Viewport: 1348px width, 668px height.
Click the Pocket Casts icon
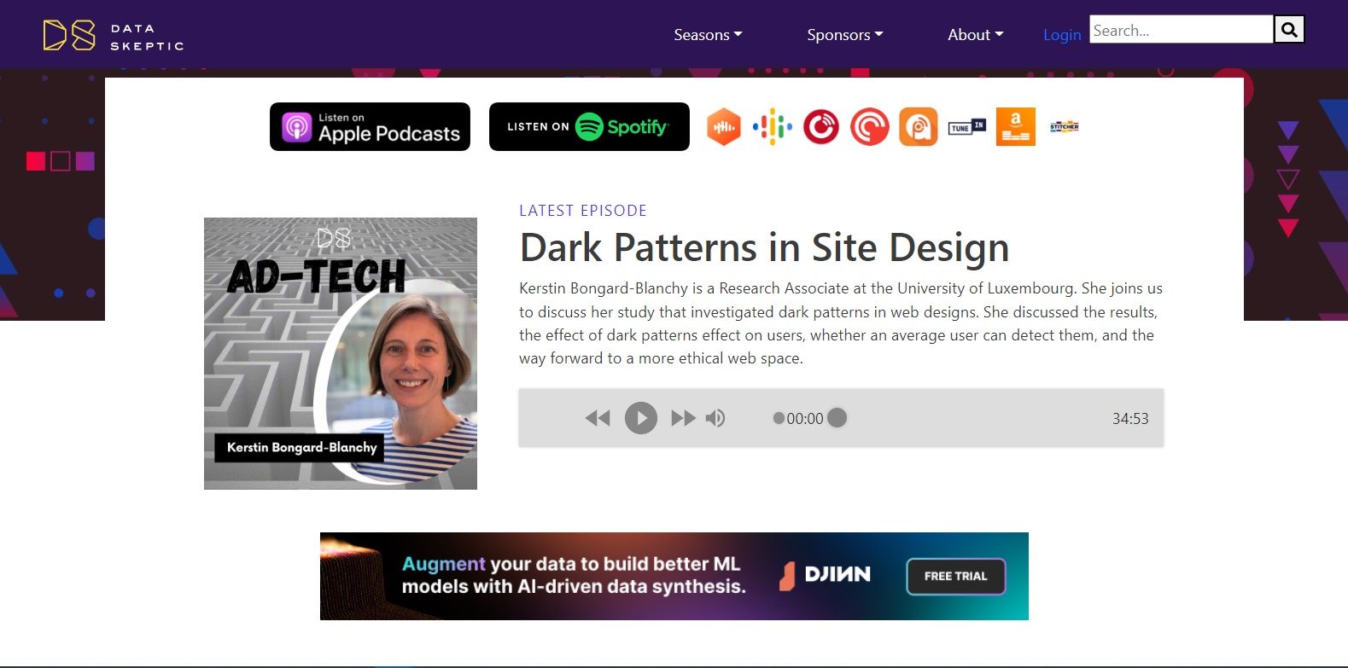coord(869,127)
